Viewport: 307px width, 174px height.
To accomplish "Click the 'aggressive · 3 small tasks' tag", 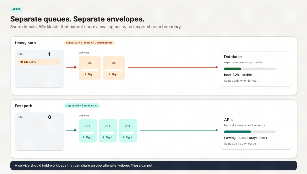I will click(x=82, y=106).
